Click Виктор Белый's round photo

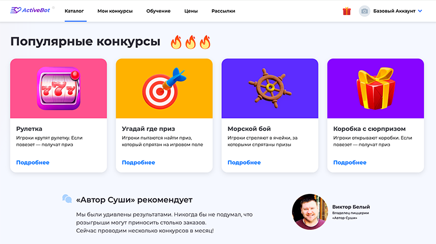(310, 212)
